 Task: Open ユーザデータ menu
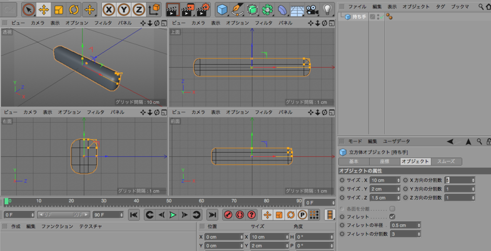click(x=397, y=141)
